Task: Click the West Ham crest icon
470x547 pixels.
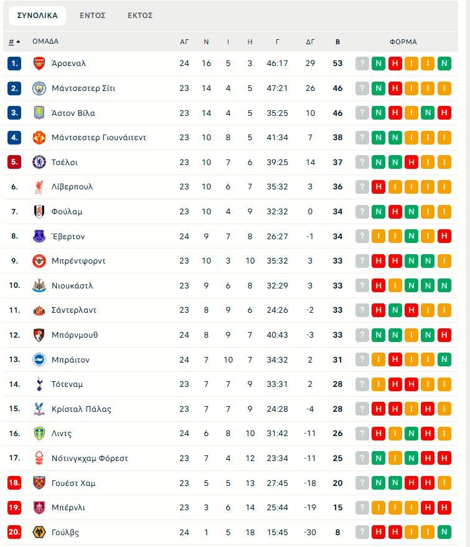Action: [39, 483]
